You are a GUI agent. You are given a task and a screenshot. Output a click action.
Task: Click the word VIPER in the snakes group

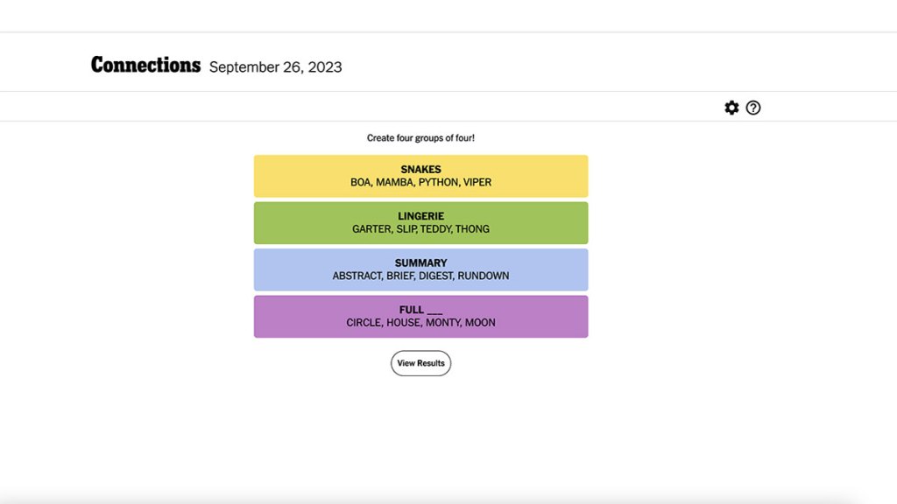tap(477, 183)
